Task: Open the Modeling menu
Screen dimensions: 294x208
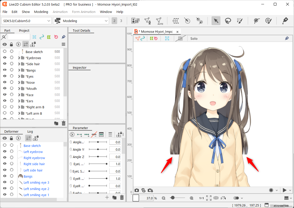Action: 41,12
